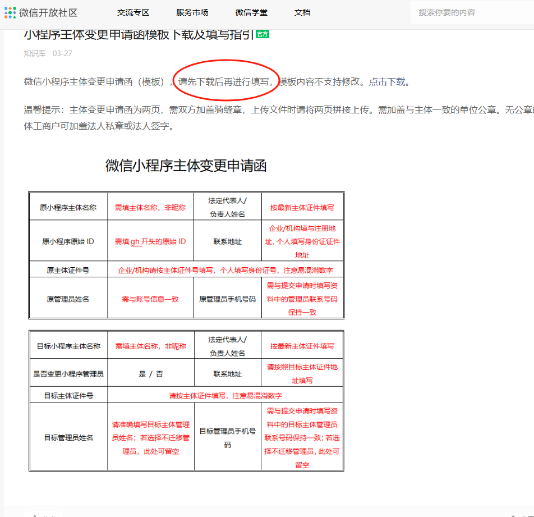Click the 目标管理员手机号码 cell
The height and width of the screenshot is (517, 534).
pyautogui.click(x=228, y=438)
